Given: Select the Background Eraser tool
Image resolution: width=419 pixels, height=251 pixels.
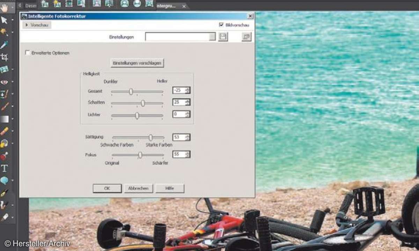Looking at the screenshot, I should [x=4, y=144].
